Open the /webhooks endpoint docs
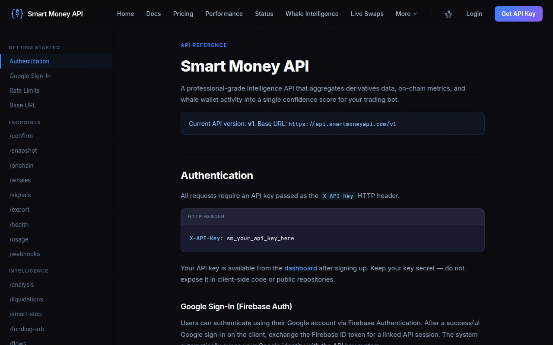 click(56, 254)
